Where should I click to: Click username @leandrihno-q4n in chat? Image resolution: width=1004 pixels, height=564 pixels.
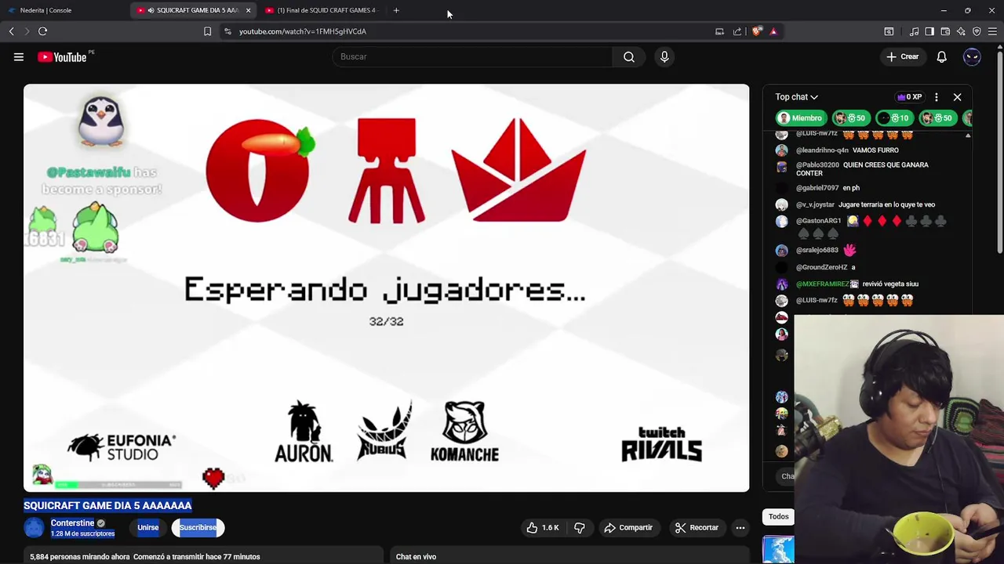[822, 150]
